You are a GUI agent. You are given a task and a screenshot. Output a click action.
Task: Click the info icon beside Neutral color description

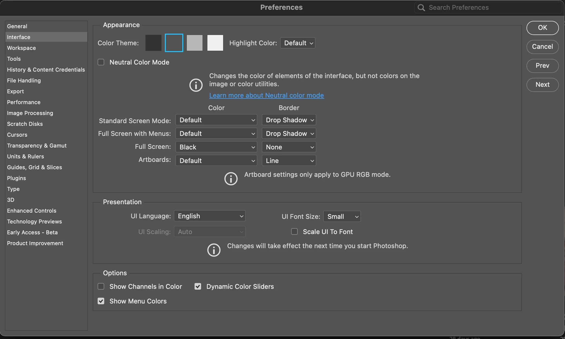point(196,85)
